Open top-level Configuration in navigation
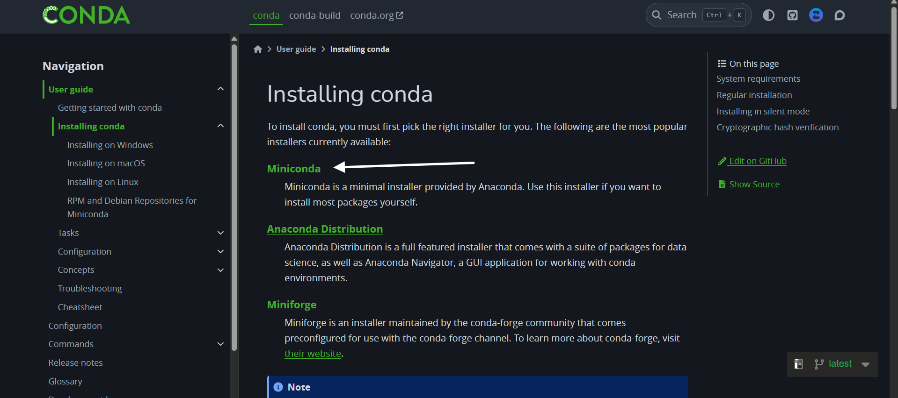This screenshot has height=398, width=898. click(x=75, y=326)
